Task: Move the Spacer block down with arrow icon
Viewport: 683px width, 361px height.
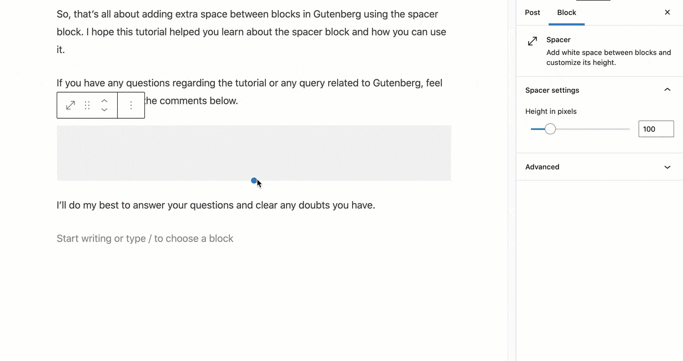Action: [x=104, y=109]
